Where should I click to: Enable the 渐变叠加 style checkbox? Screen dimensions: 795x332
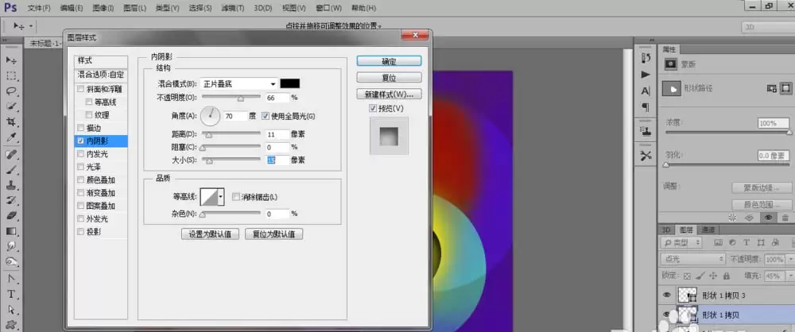[x=80, y=193]
